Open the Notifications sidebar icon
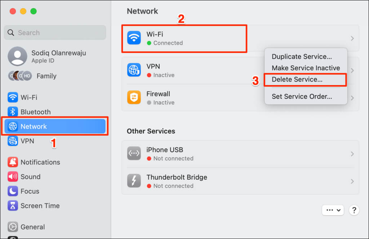 (13, 162)
